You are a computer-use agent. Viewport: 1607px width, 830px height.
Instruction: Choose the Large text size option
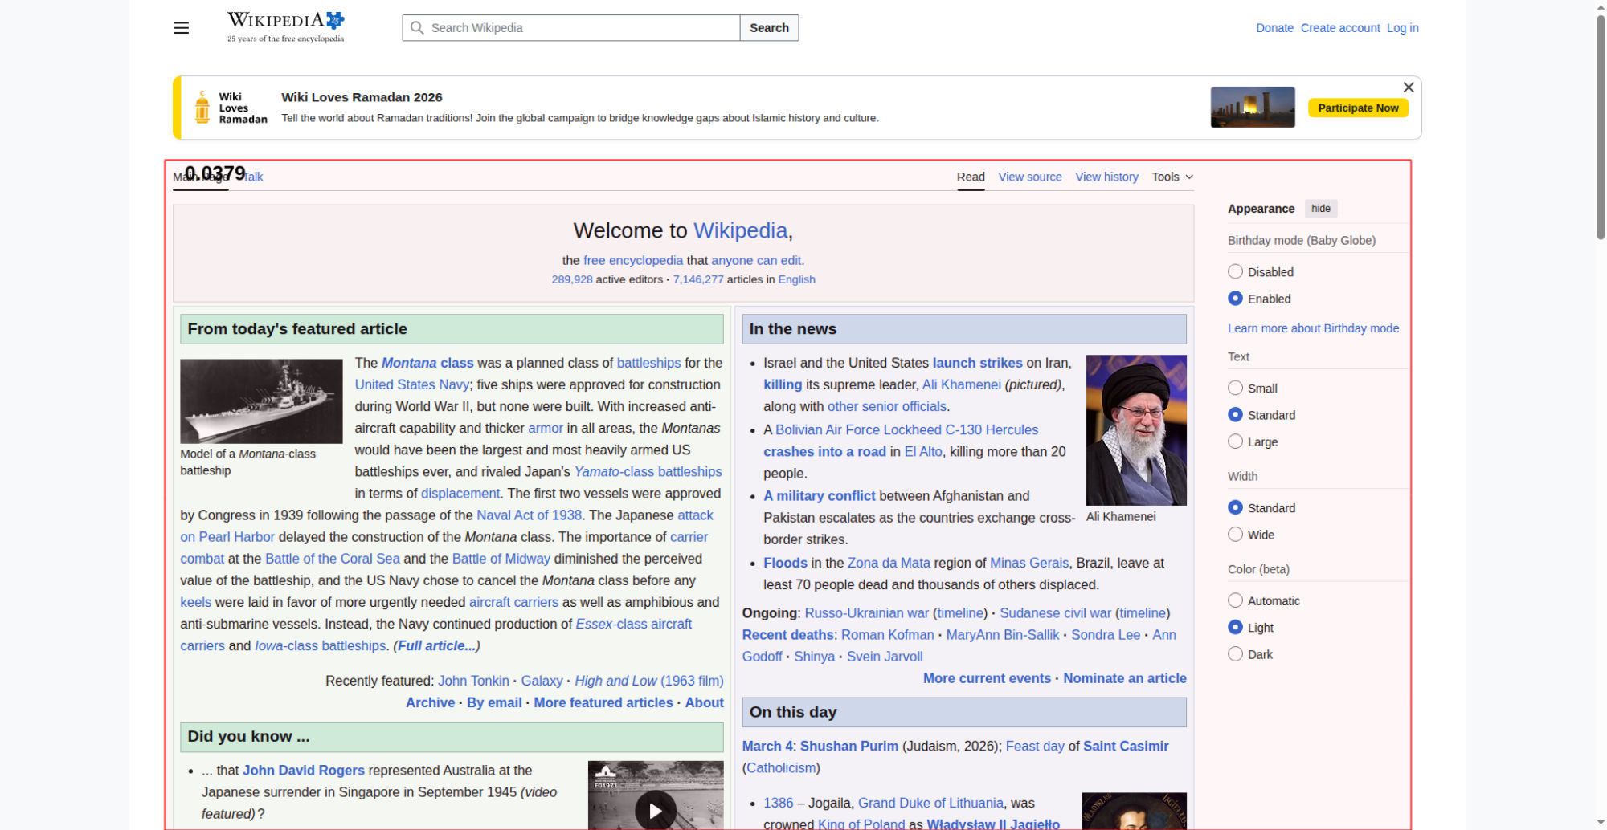click(1235, 441)
